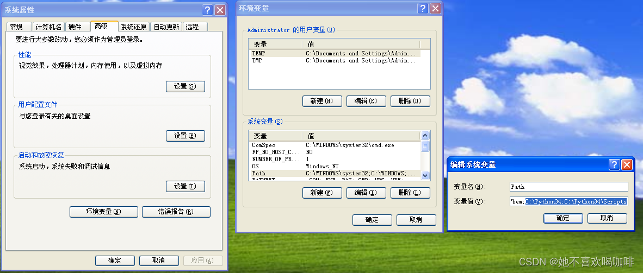Delete user variable with 删除(D)
Image resolution: width=643 pixels, height=273 pixels.
(411, 101)
